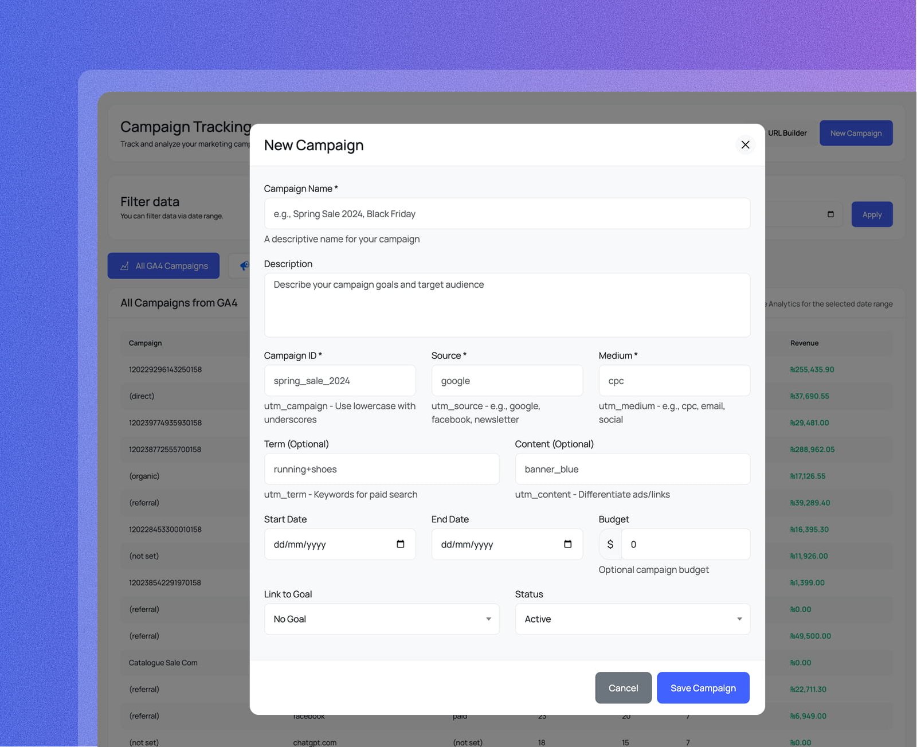
Task: Expand the Link to Goal dropdown
Action: (x=381, y=619)
